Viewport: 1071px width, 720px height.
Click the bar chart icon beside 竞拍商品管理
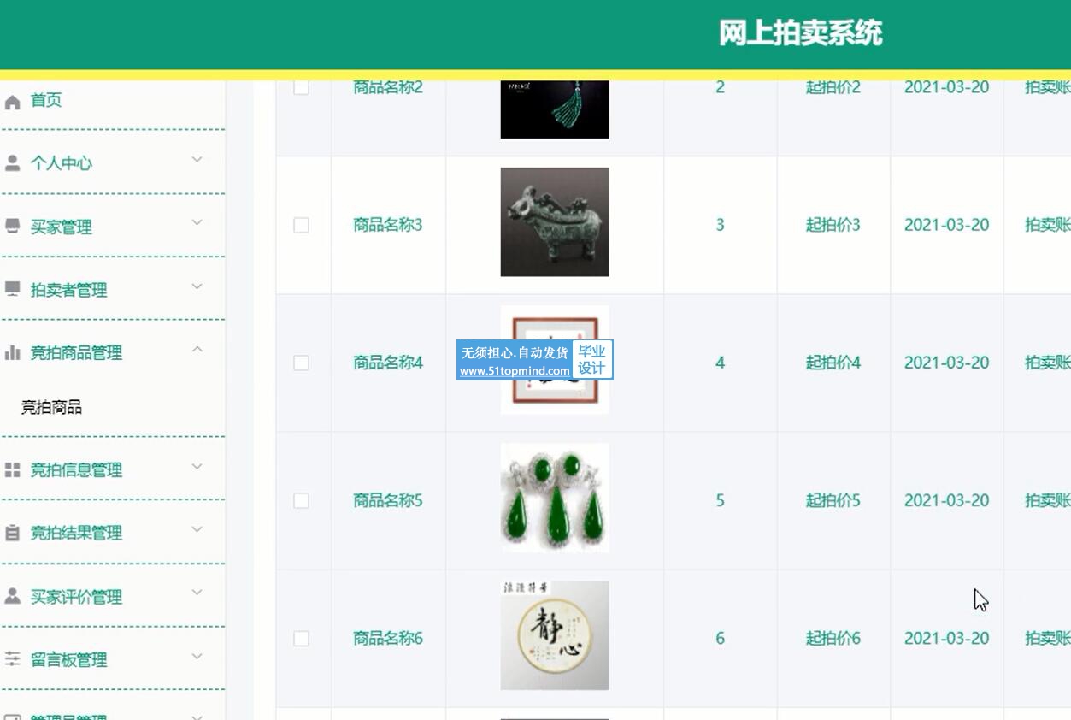pos(13,352)
